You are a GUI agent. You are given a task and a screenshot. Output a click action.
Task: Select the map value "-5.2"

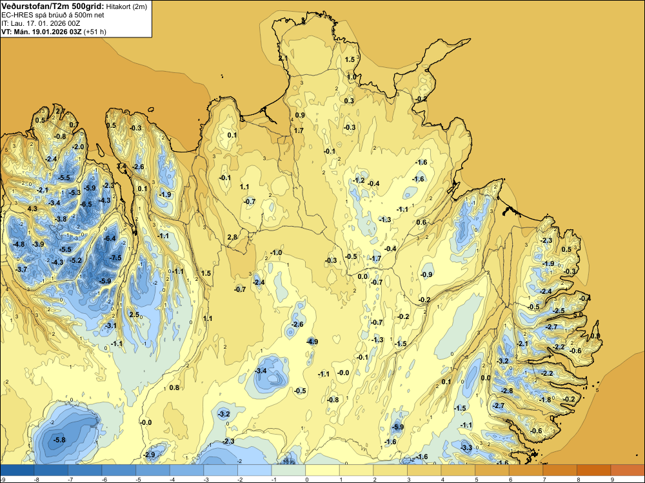pos(75,260)
